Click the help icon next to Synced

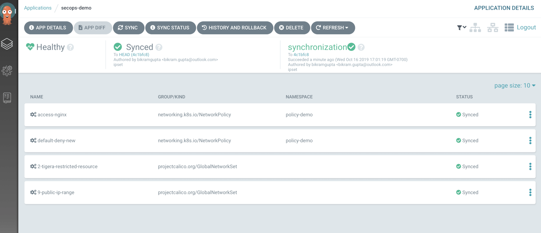(159, 47)
